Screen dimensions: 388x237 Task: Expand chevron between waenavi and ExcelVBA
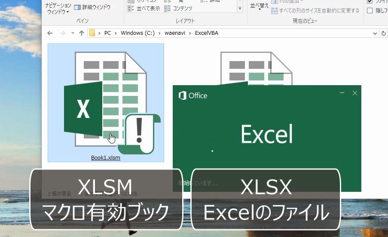tap(190, 33)
